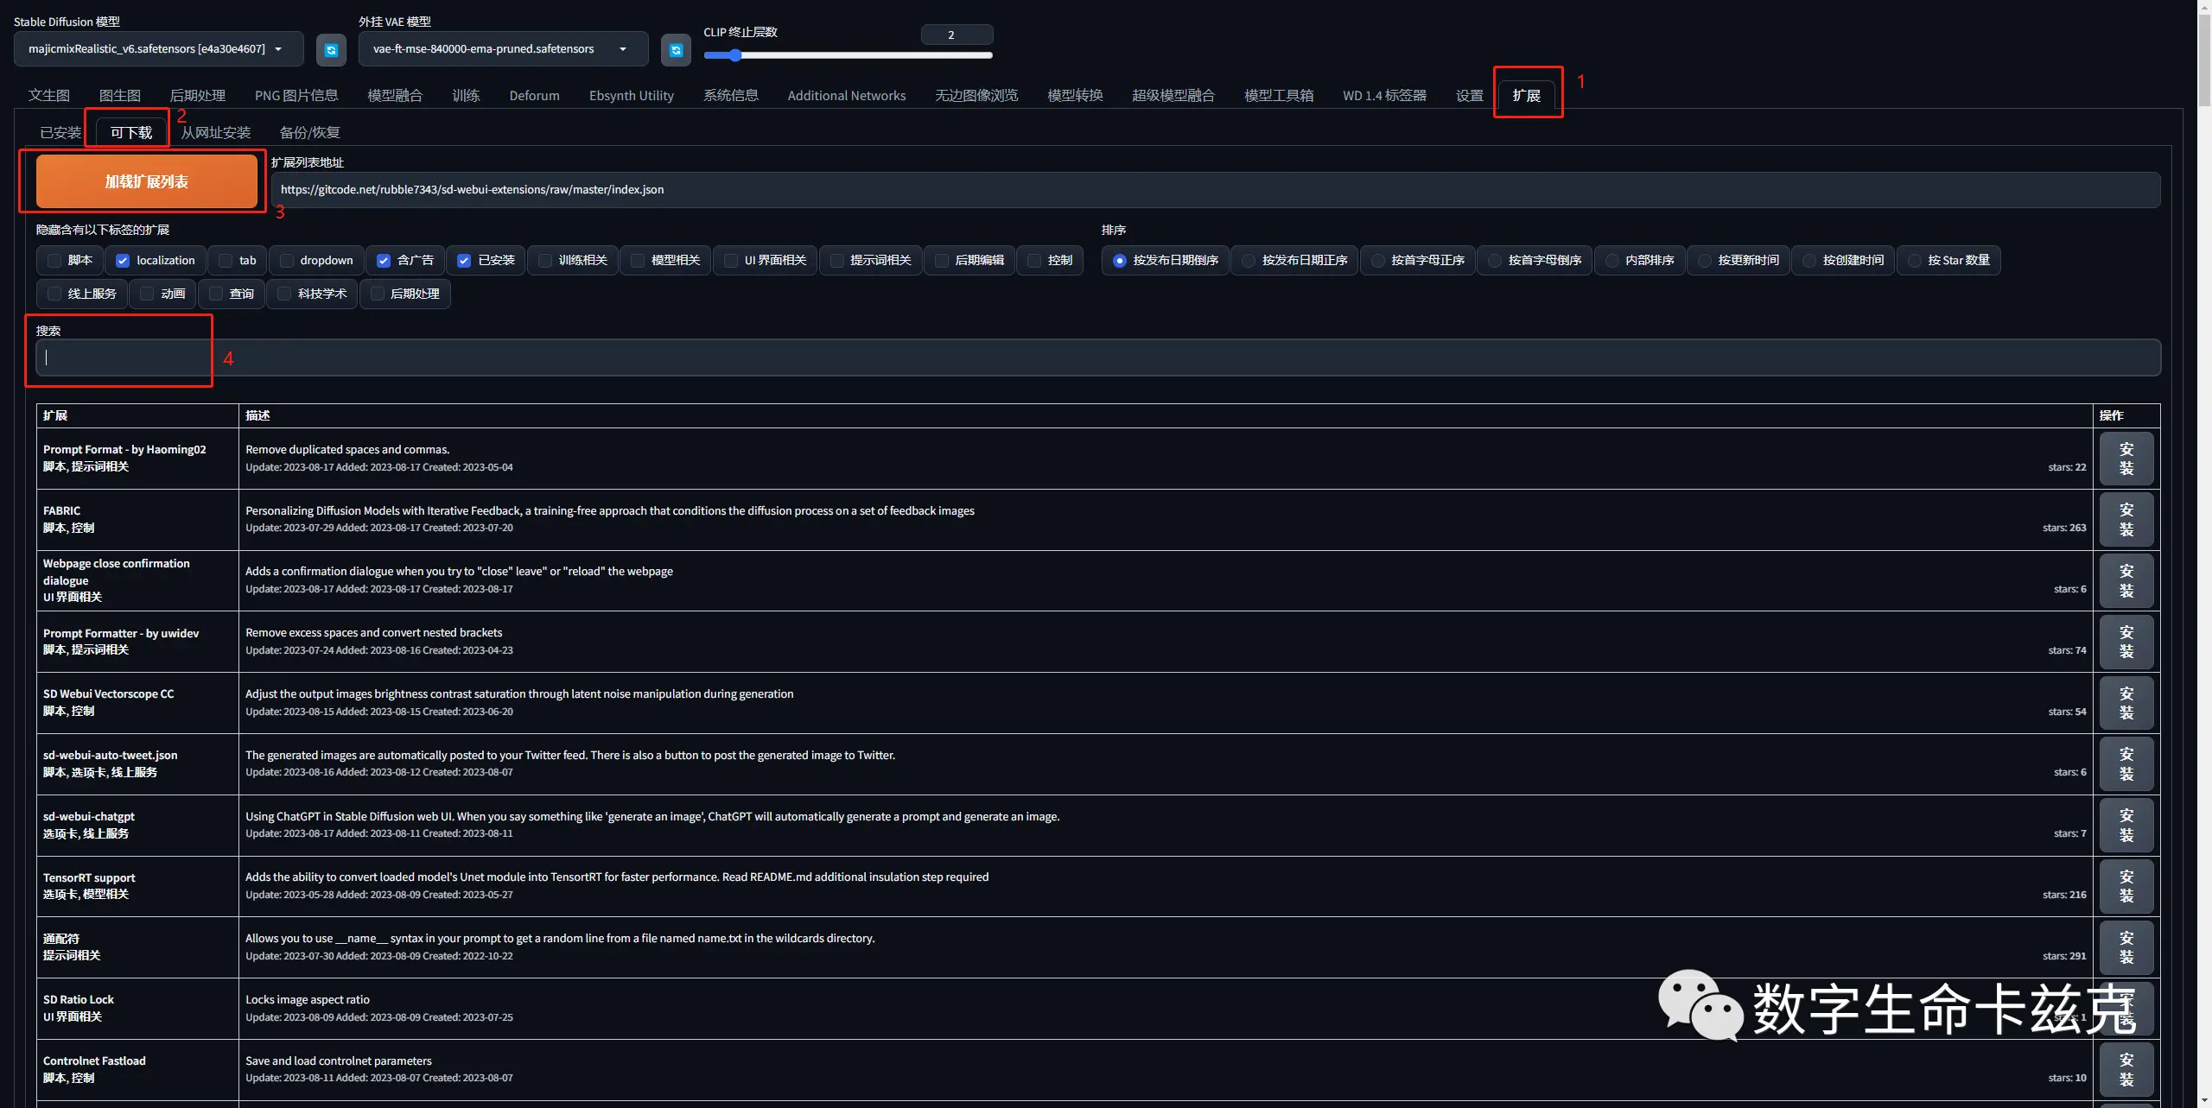2212x1108 pixels.
Task: Uncheck the localization checkbox
Action: [123, 261]
